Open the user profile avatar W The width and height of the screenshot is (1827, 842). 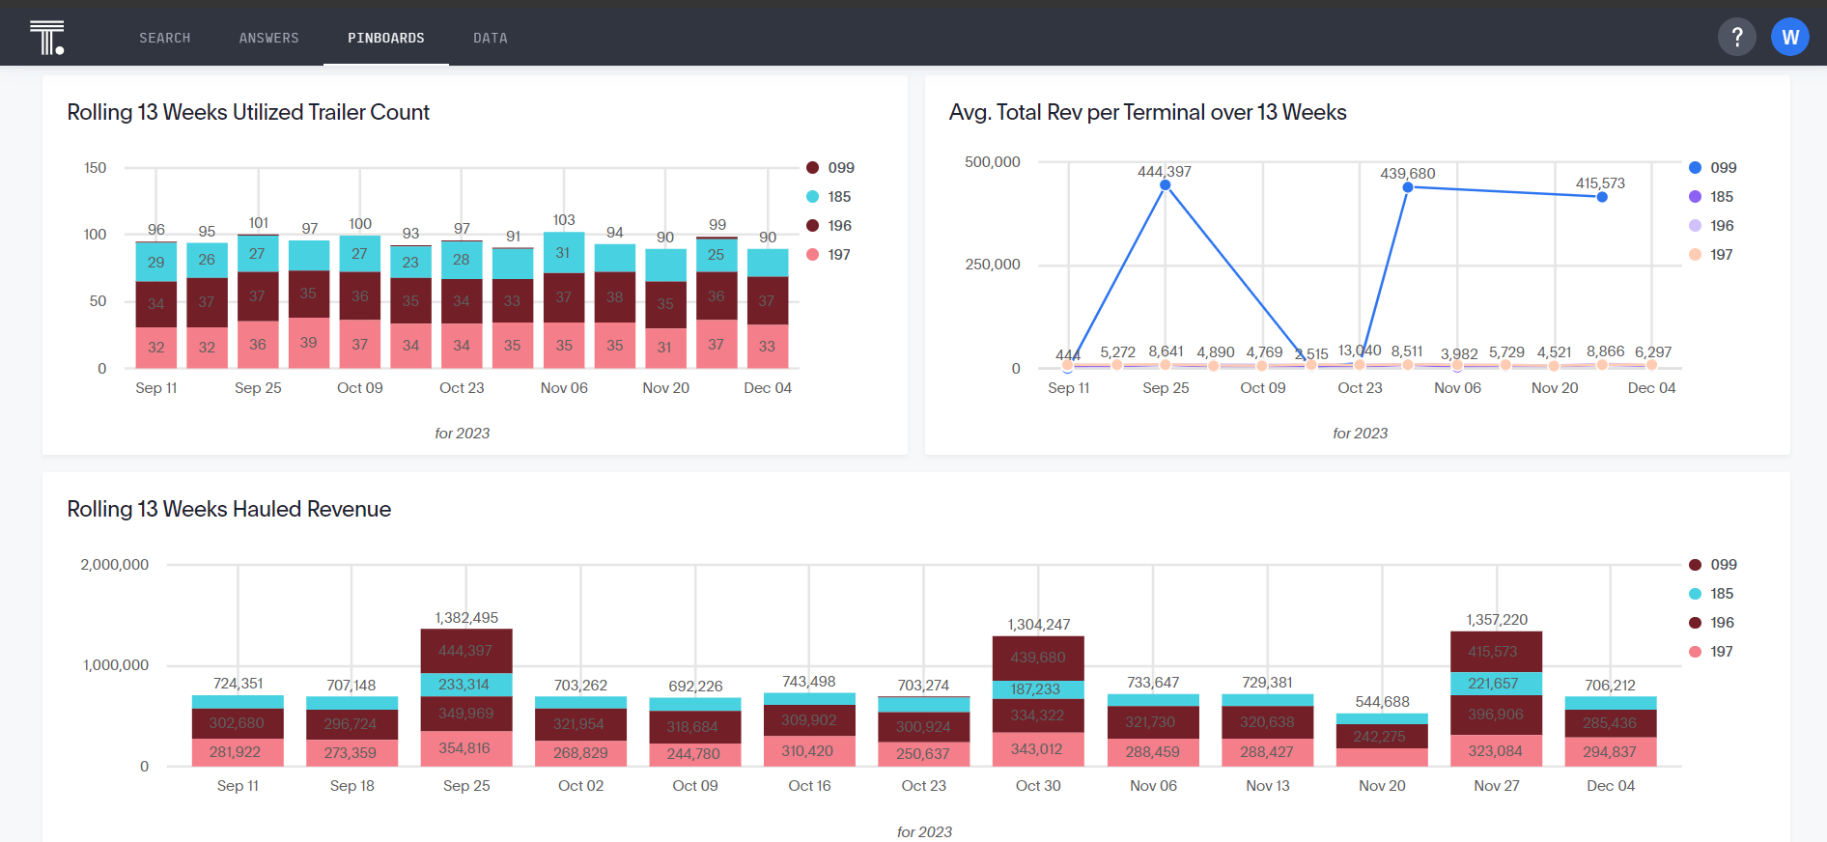pyautogui.click(x=1789, y=37)
